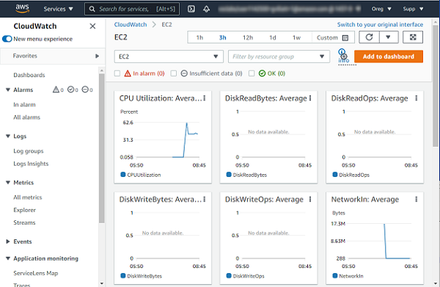
Task: Close the CloudWatch navigation panel
Action: (x=92, y=26)
